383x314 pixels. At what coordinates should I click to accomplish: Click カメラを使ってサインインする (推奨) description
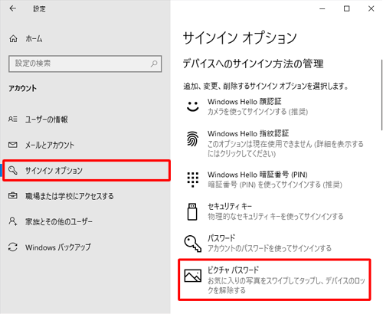258,112
